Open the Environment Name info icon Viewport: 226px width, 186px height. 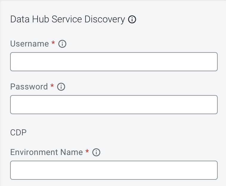click(x=96, y=152)
